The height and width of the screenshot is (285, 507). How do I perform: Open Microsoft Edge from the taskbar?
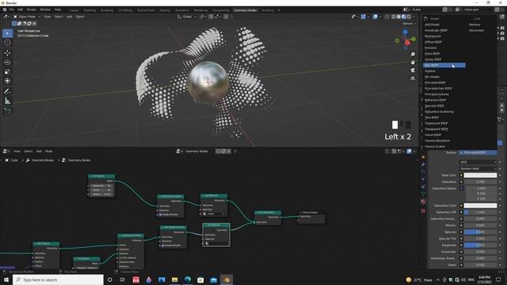(x=188, y=279)
